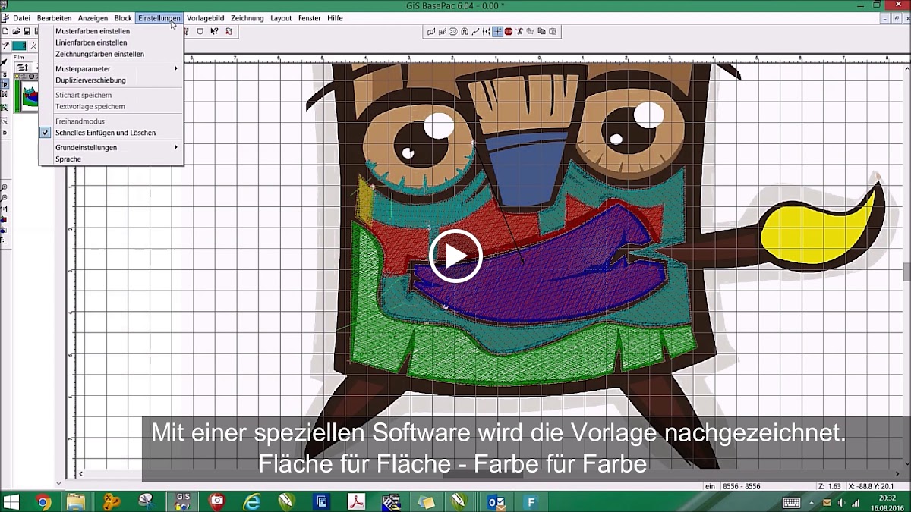Image resolution: width=911 pixels, height=512 pixels.
Task: Choose Linienfarben einstellen
Action: (x=111, y=42)
